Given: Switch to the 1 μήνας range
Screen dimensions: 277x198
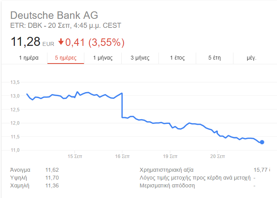Looking at the screenshot, I should click(103, 58).
